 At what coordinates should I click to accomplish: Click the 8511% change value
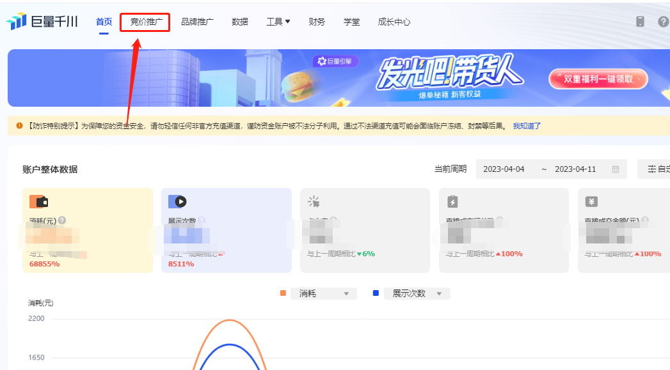[181, 264]
